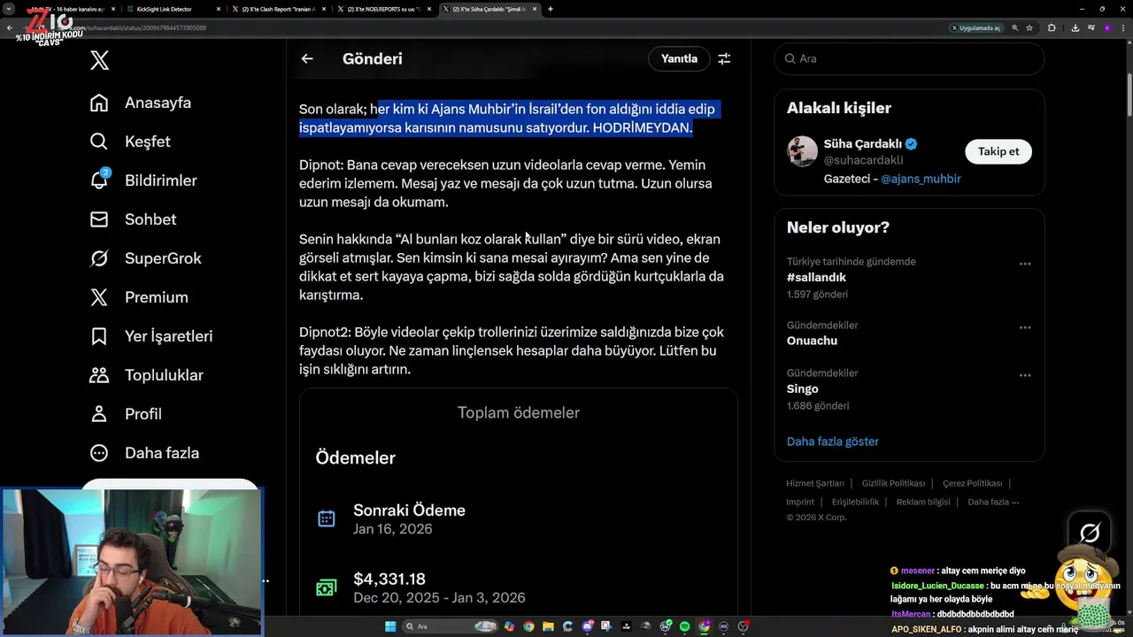Click the taskbar Ara search box
1133x637 pixels.
pyautogui.click(x=450, y=626)
